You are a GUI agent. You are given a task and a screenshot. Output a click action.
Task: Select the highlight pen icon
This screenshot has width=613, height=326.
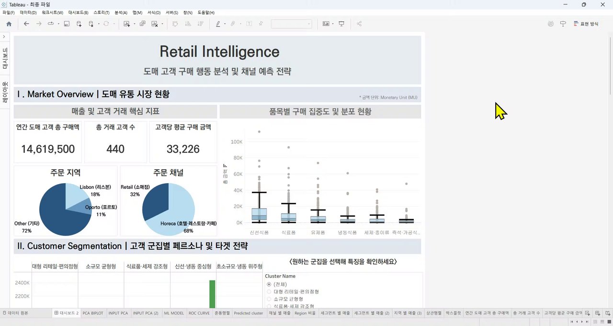click(x=218, y=23)
